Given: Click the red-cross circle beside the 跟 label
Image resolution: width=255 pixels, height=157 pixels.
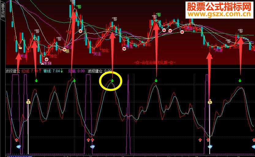Looking at the screenshot, I should point(65,50).
